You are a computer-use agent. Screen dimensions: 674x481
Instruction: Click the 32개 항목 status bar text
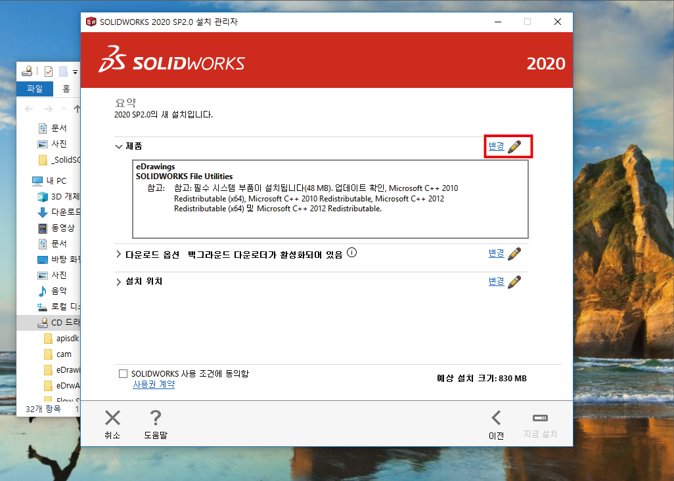(43, 409)
